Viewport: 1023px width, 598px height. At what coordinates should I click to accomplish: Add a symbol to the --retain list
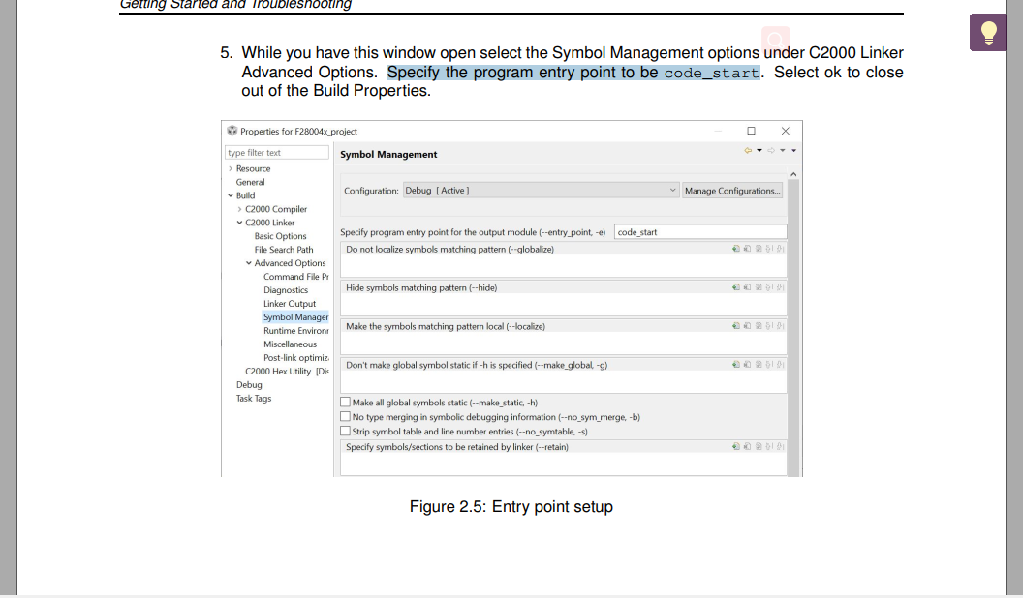point(736,447)
